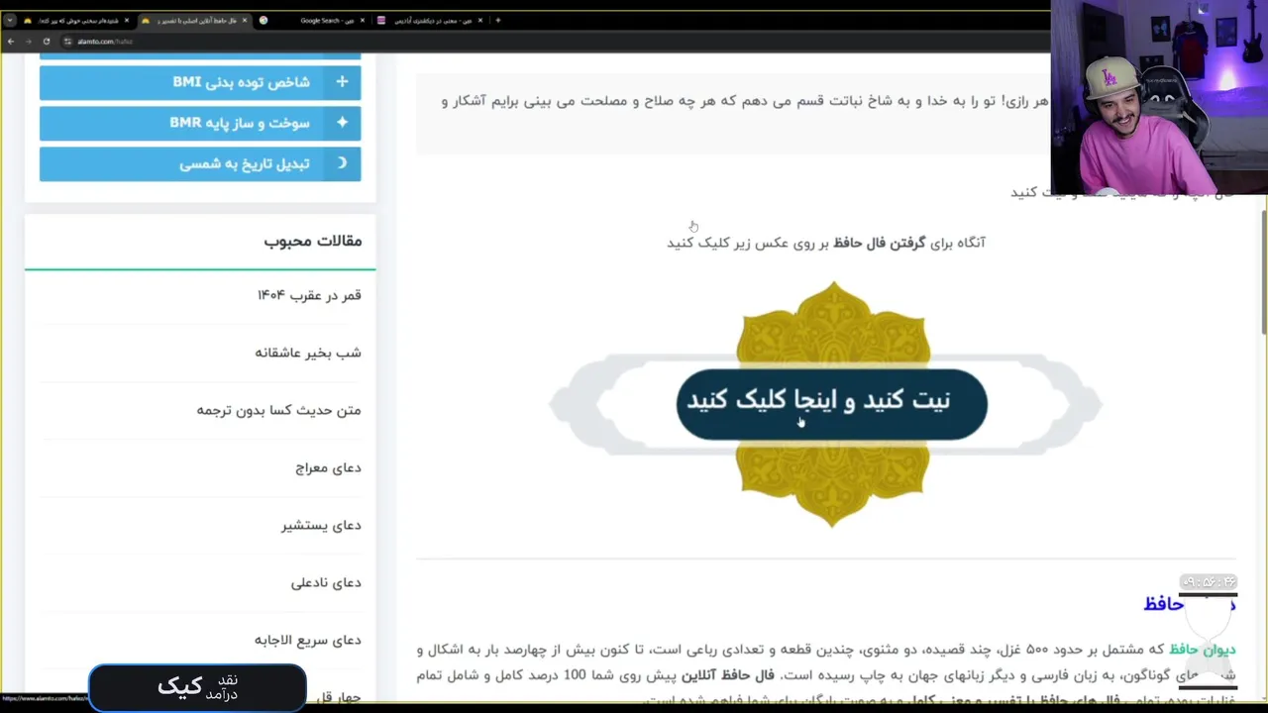Click the گرفتن فال حافظ instruction text
The height and width of the screenshot is (713, 1268).
click(x=880, y=243)
